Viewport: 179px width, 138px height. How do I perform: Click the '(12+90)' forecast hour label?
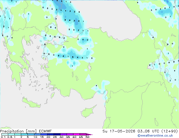click(169, 131)
